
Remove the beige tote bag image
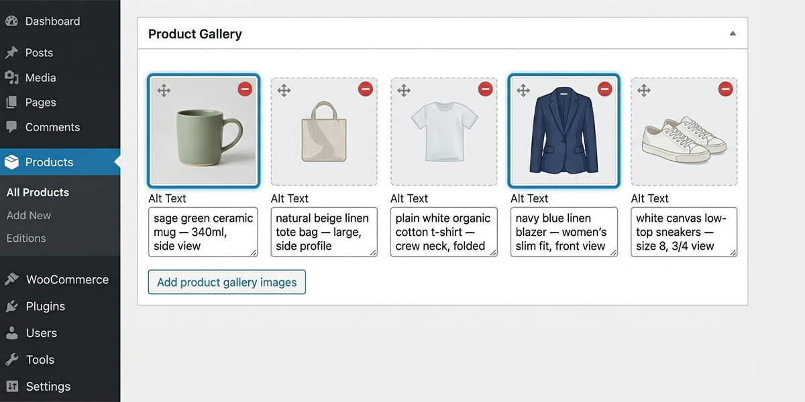[365, 89]
